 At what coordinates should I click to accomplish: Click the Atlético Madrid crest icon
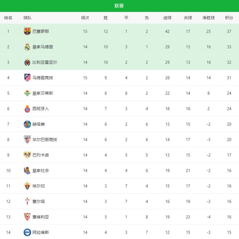(x=27, y=78)
